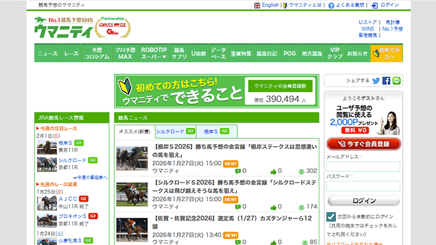Click the ウマニティ logo

(64, 28)
